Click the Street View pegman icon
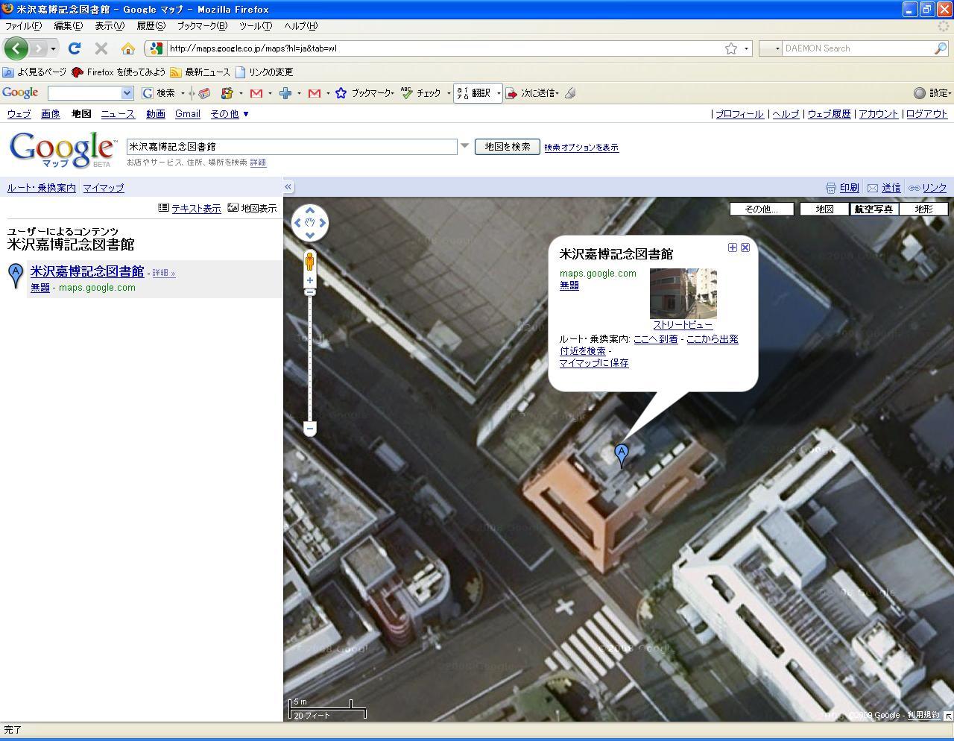Viewport: 954px width, 741px height. [310, 261]
